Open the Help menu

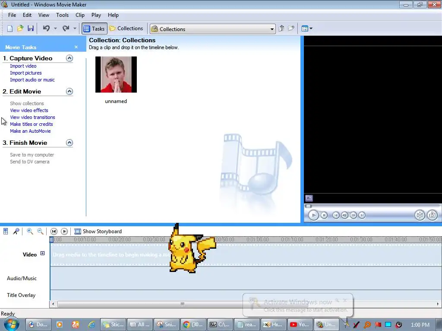[x=114, y=15]
